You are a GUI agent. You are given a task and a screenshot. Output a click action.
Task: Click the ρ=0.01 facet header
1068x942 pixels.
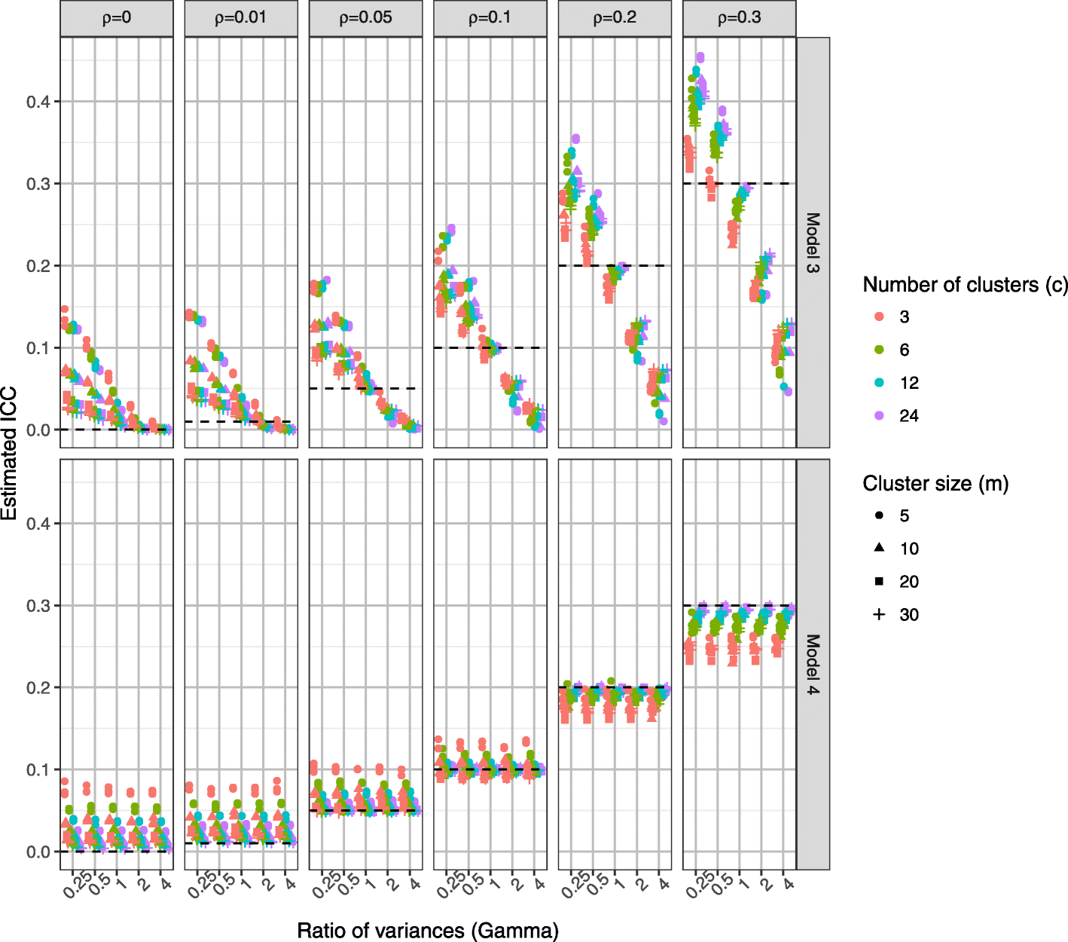point(241,18)
